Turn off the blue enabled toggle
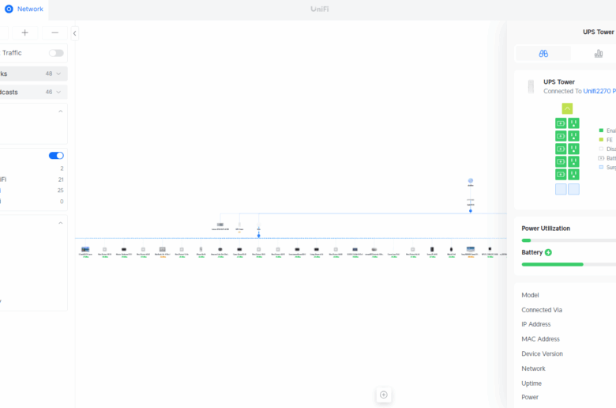Screen dimensions: 616x408 click(56, 156)
